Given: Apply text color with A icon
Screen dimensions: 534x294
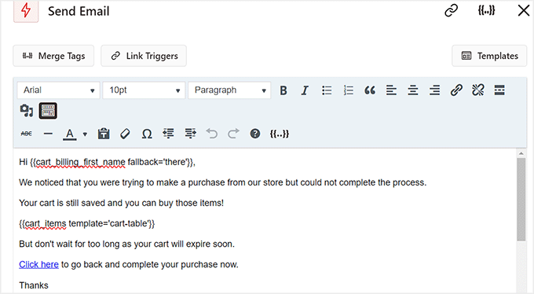Looking at the screenshot, I should coord(70,134).
